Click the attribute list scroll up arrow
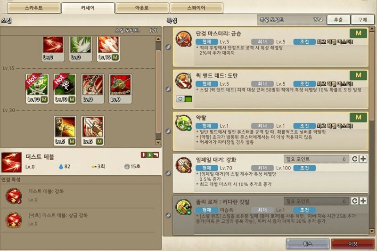Viewport: 377px width, 251px height. (x=372, y=29)
